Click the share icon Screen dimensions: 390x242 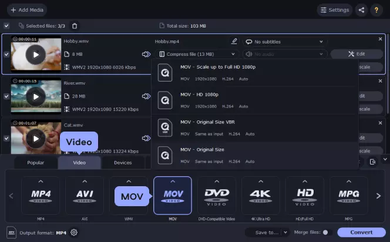tap(361, 10)
